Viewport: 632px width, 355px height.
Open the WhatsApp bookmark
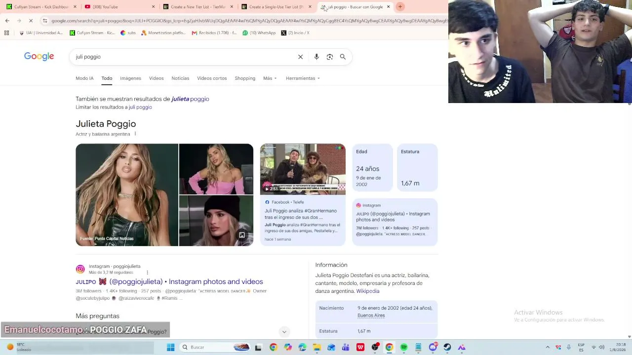point(259,33)
